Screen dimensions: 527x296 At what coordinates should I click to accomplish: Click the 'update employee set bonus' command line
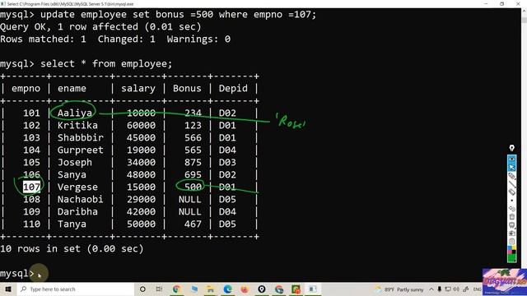(x=158, y=15)
